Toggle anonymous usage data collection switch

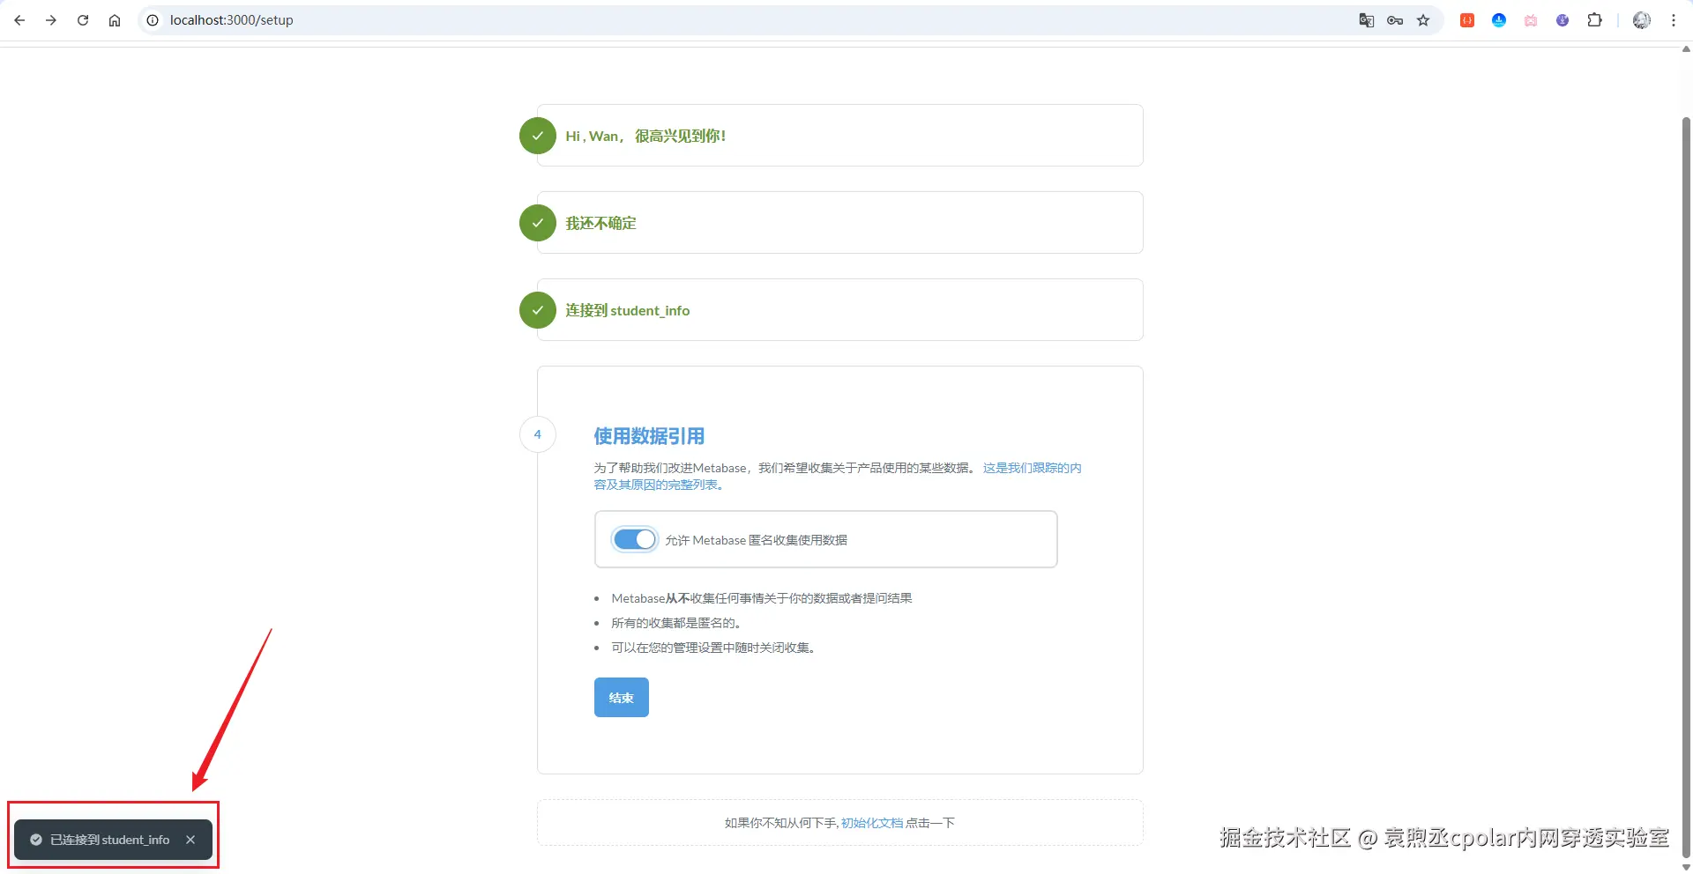[x=635, y=539]
